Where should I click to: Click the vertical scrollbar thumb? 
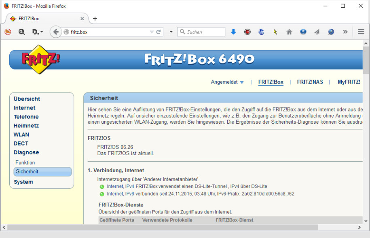[366, 60]
